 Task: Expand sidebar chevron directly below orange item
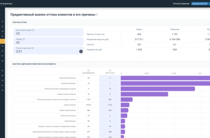(3, 46)
